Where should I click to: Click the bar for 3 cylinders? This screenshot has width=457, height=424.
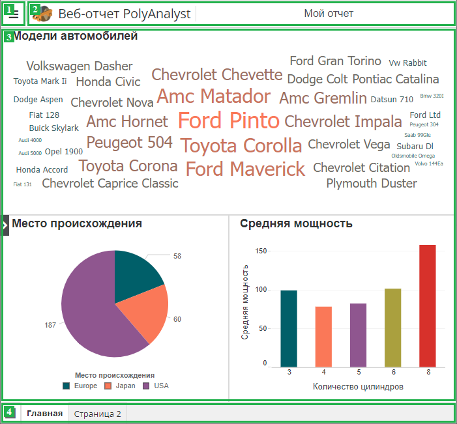(x=289, y=328)
